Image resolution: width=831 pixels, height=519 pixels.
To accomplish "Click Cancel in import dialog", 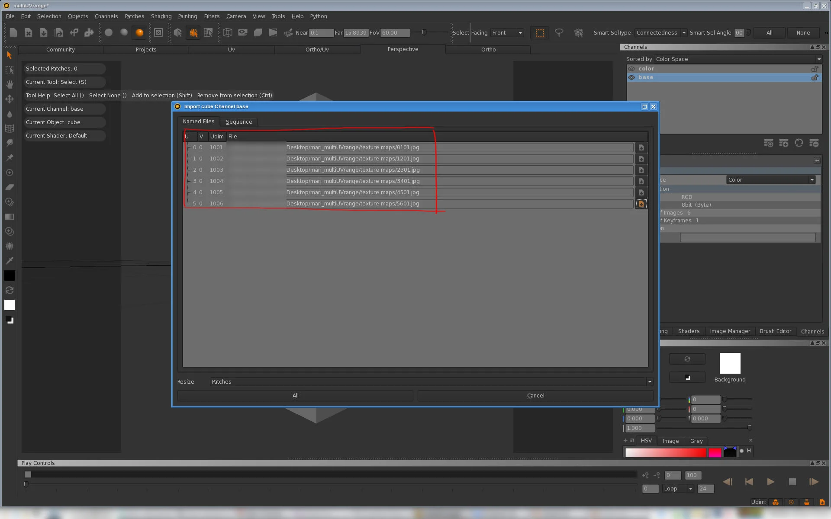I will point(535,396).
